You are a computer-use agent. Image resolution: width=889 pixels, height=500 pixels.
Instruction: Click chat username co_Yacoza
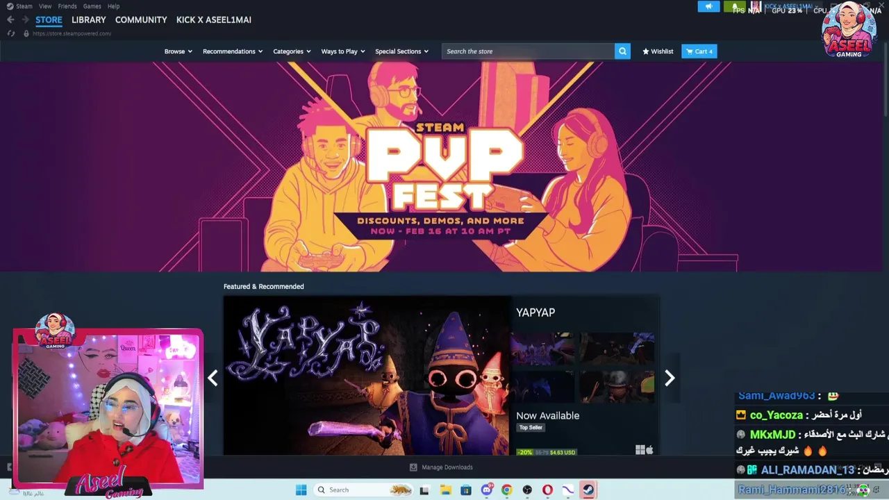pos(776,415)
